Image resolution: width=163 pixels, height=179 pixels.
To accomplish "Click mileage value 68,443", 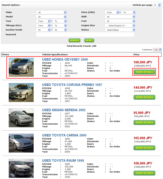I will [68, 66].
